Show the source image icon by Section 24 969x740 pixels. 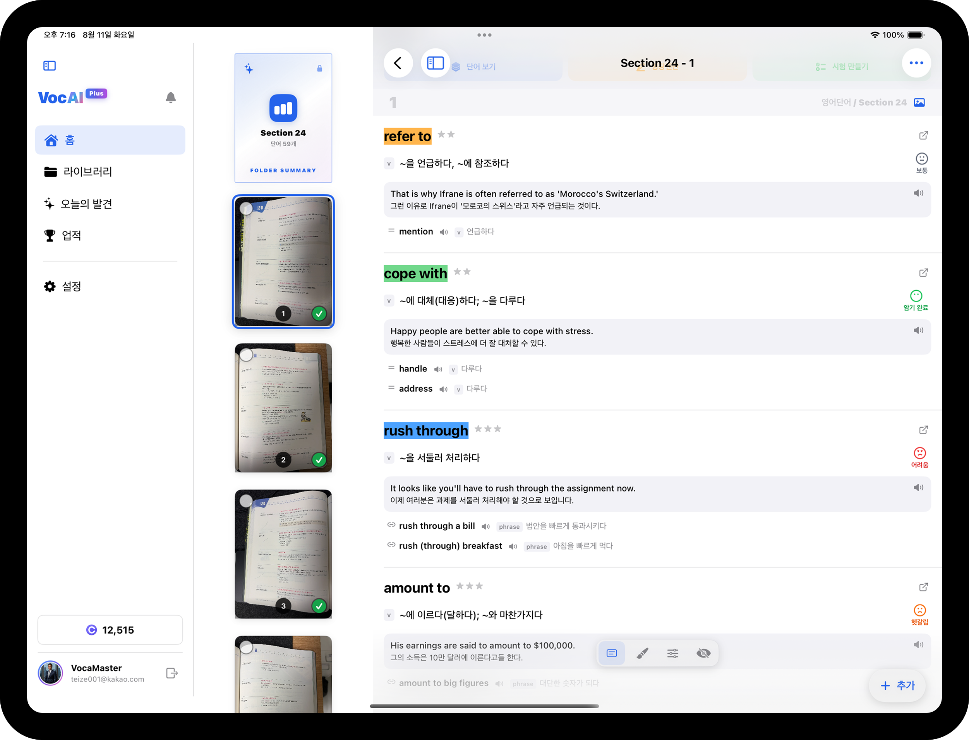[x=919, y=102]
